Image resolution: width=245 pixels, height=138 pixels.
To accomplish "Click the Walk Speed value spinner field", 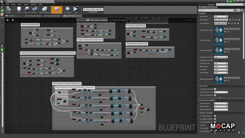I will [x=221, y=67].
